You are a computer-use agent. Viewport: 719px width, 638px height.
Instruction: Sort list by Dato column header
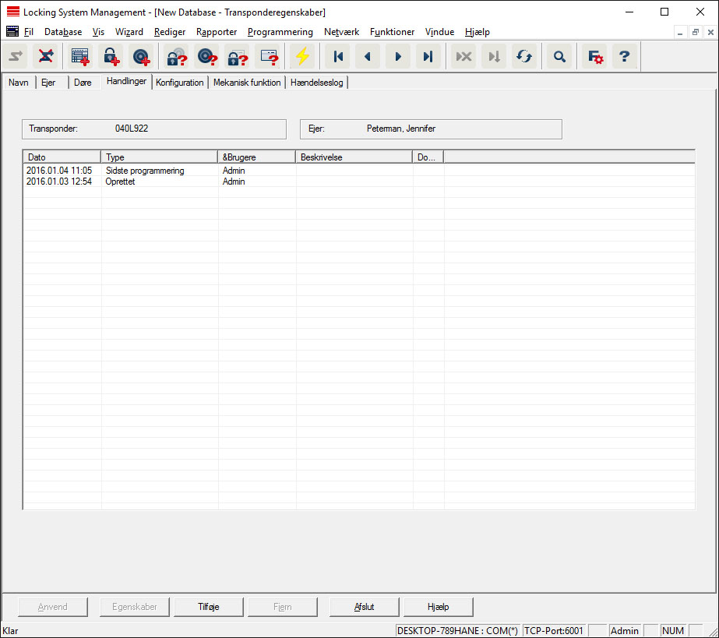click(62, 157)
